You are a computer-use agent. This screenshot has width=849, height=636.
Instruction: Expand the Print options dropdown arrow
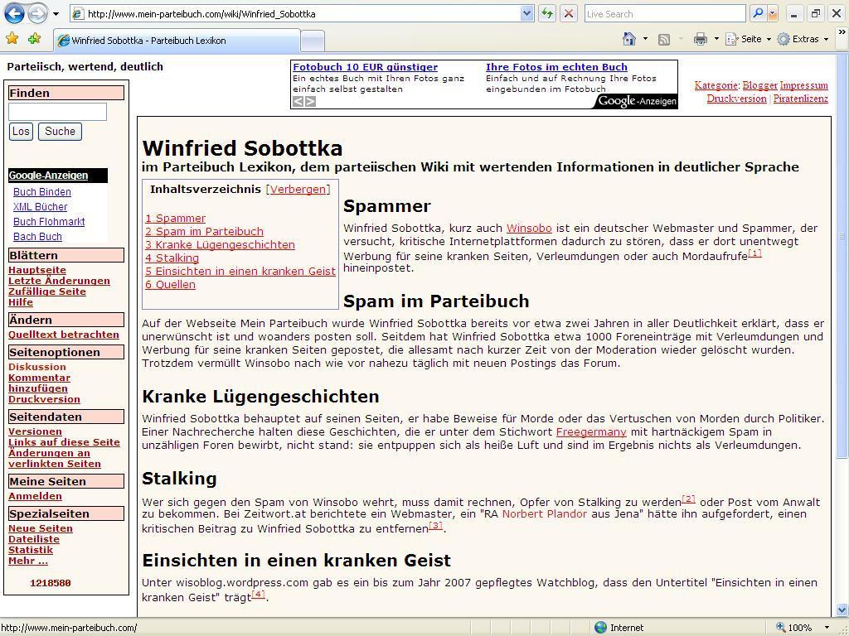pos(716,39)
